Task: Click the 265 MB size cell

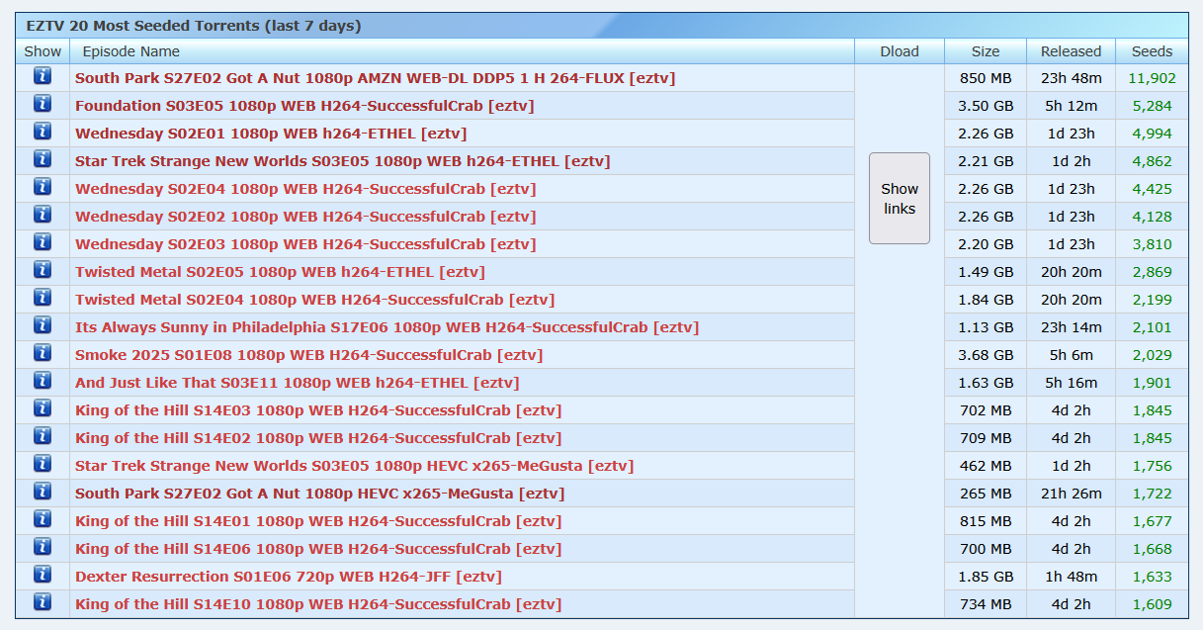Action: tap(986, 494)
